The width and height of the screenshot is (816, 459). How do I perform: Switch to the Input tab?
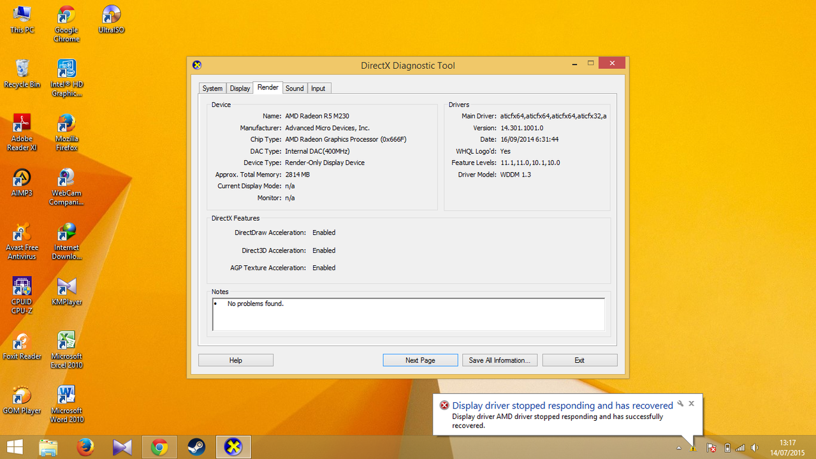click(318, 89)
